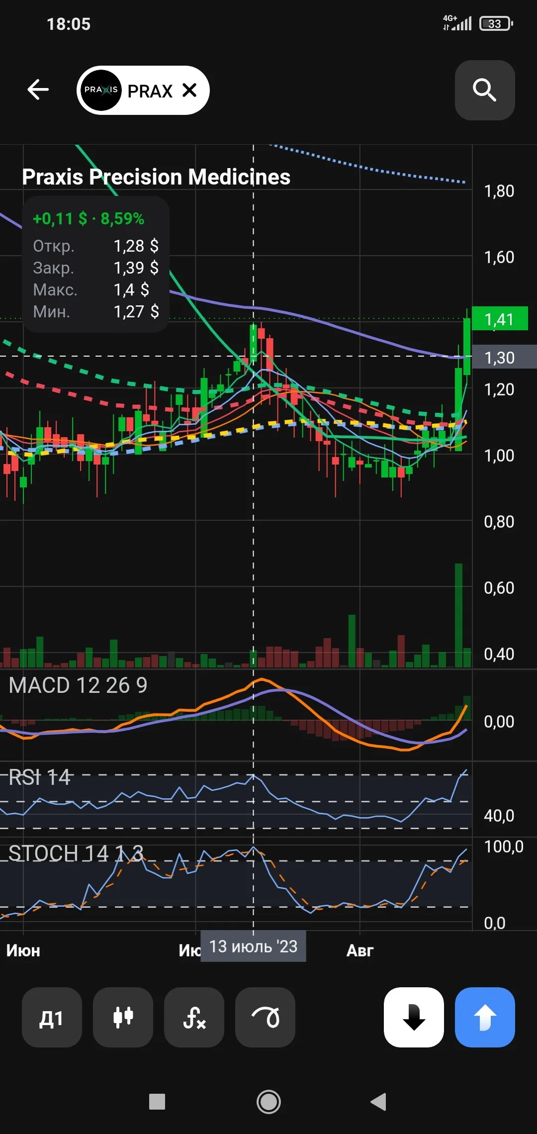Open the search magnifier button

click(x=485, y=90)
